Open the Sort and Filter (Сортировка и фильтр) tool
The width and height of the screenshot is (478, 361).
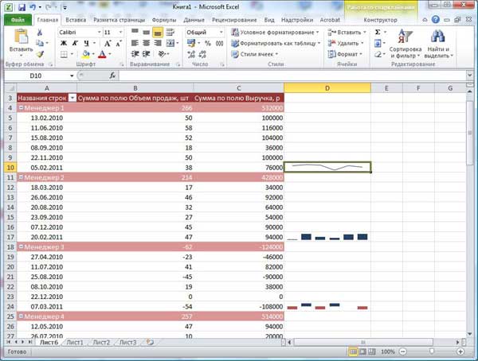(x=406, y=43)
